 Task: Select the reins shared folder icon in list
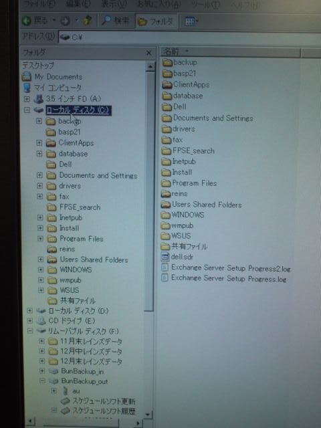166,194
